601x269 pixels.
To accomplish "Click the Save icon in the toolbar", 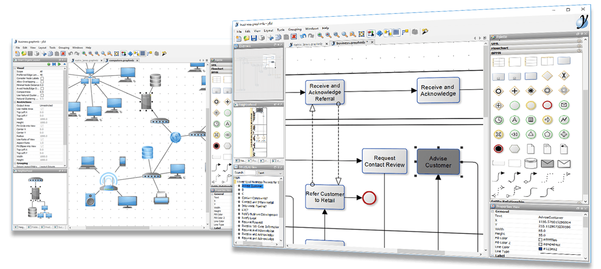I will (x=254, y=38).
